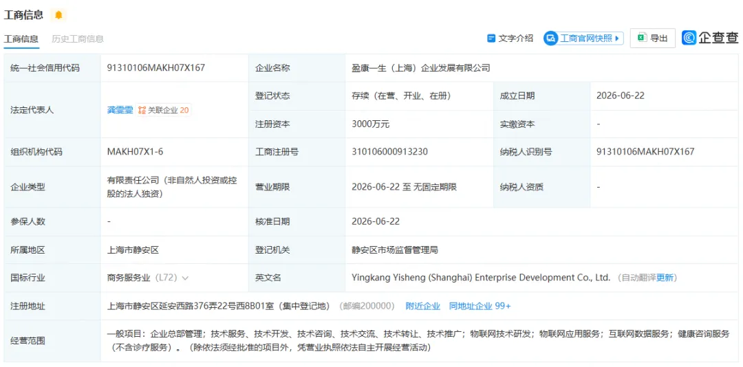
Task: Select registration number 310106000913230
Action: (x=389, y=152)
